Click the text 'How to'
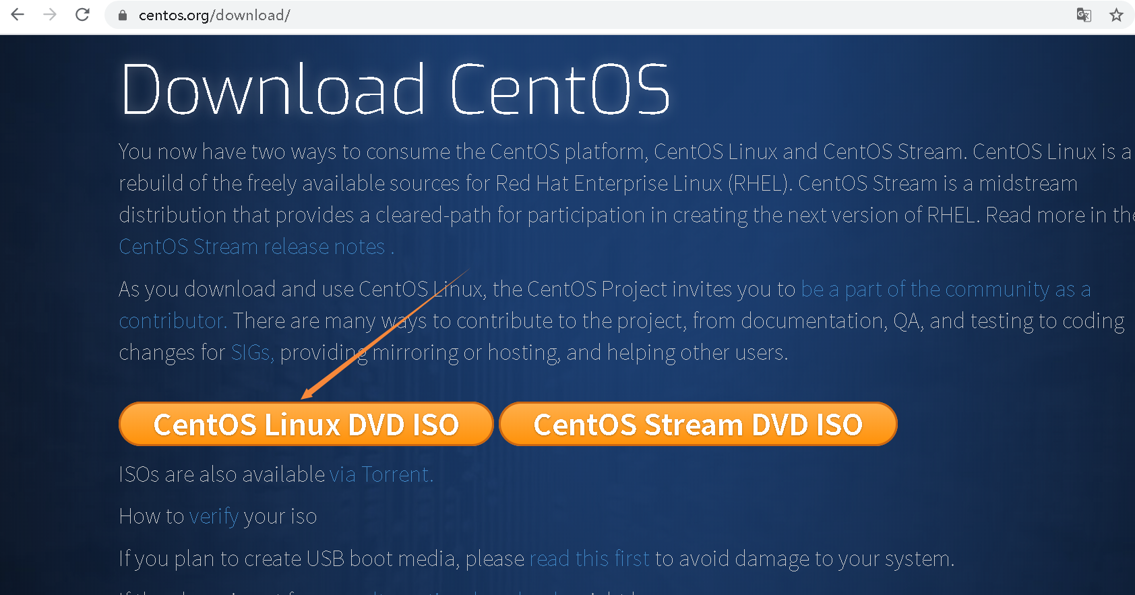This screenshot has height=595, width=1135. click(152, 517)
